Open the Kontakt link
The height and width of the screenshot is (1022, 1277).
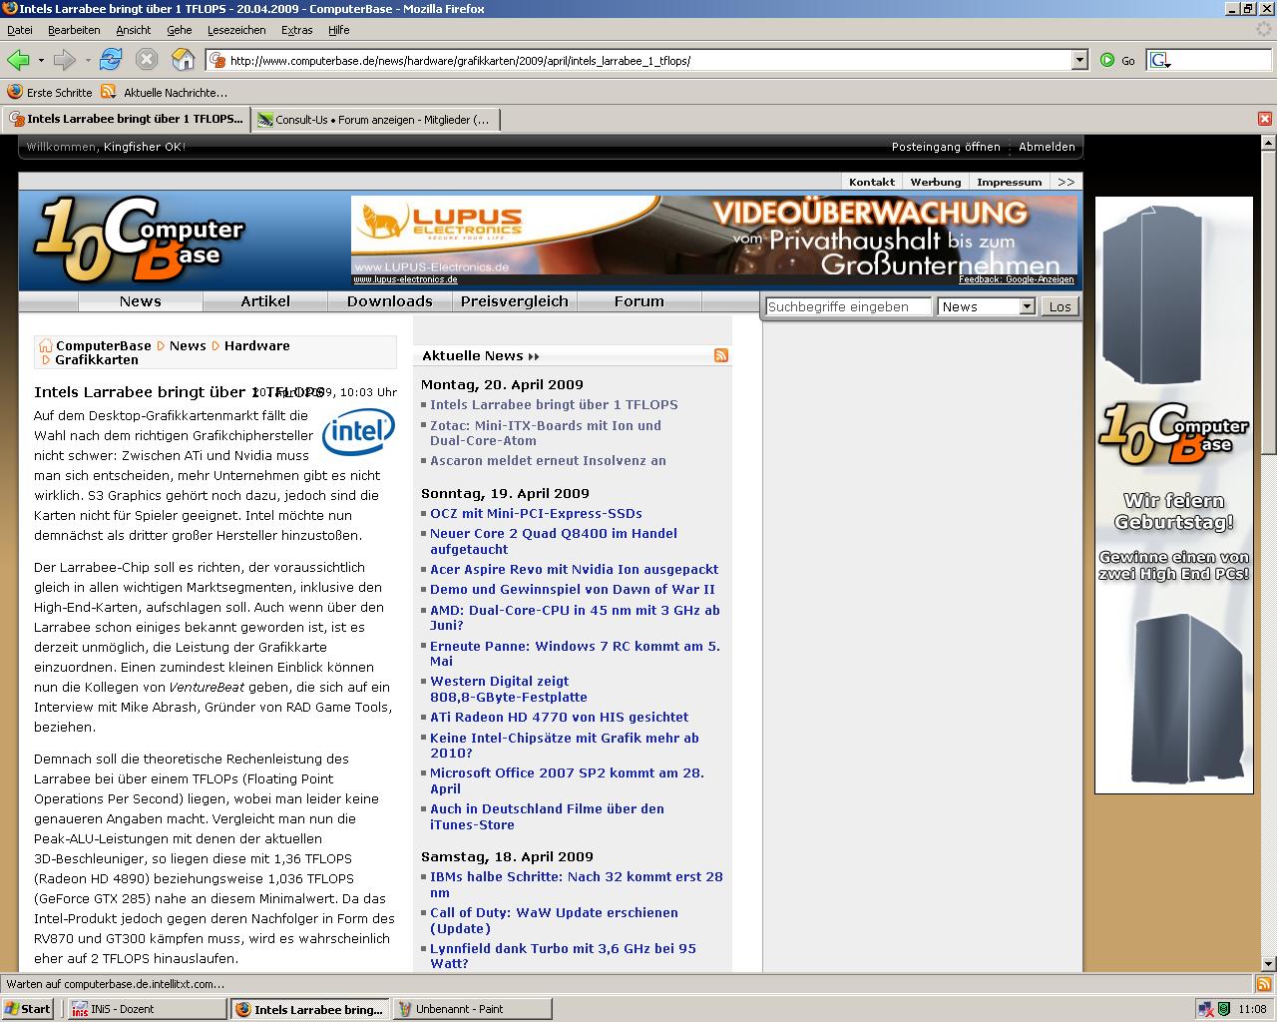click(872, 182)
